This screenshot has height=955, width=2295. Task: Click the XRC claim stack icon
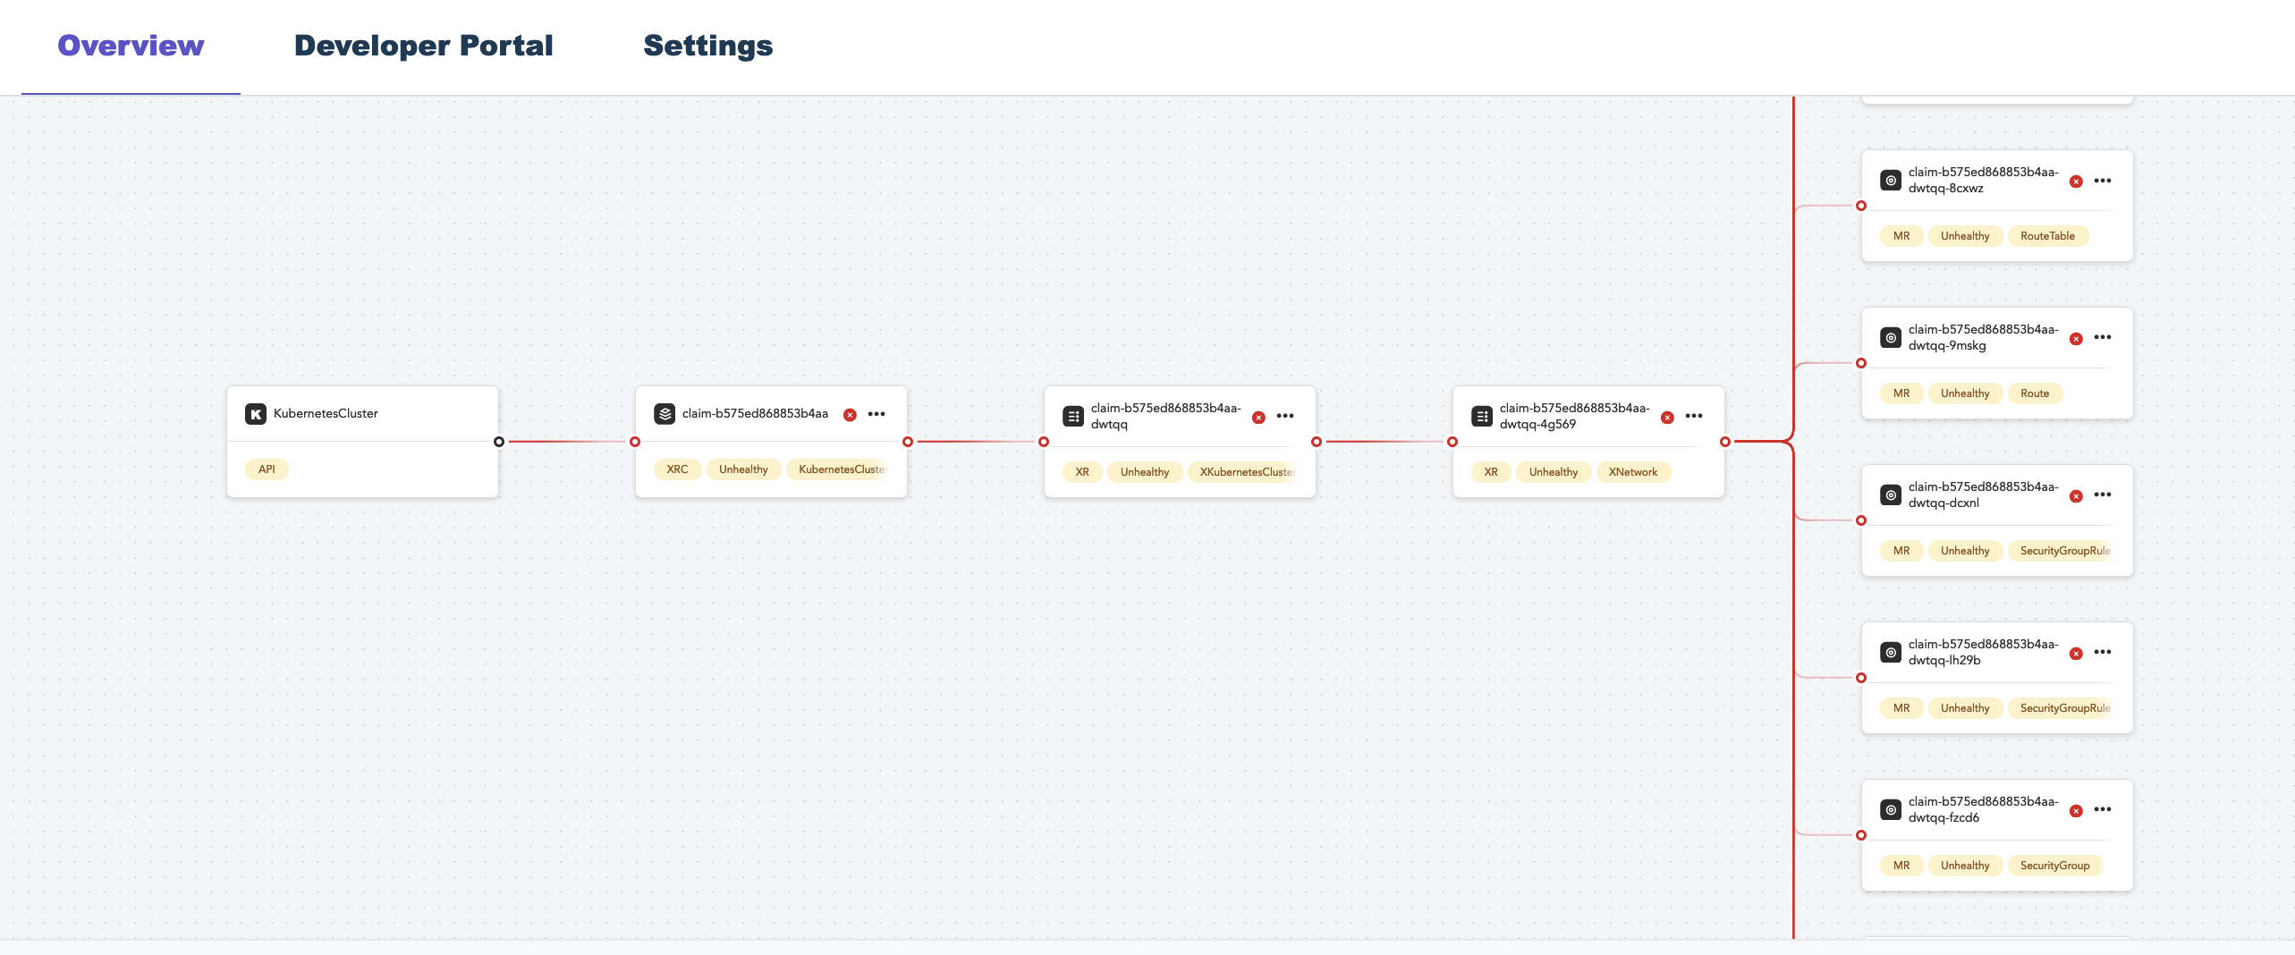click(x=665, y=414)
